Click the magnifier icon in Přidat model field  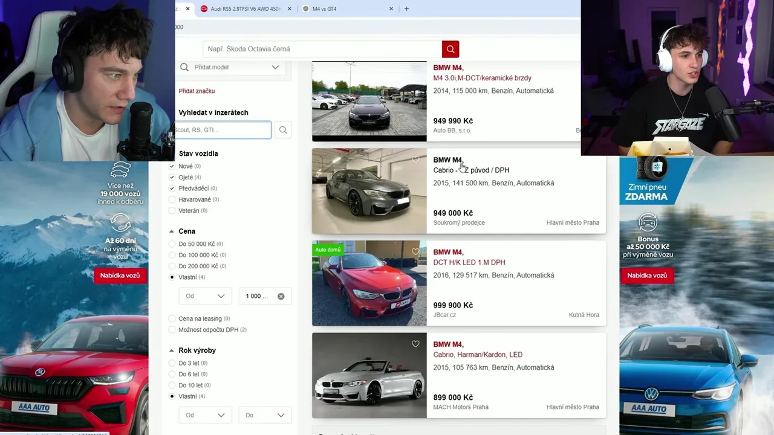coord(184,67)
